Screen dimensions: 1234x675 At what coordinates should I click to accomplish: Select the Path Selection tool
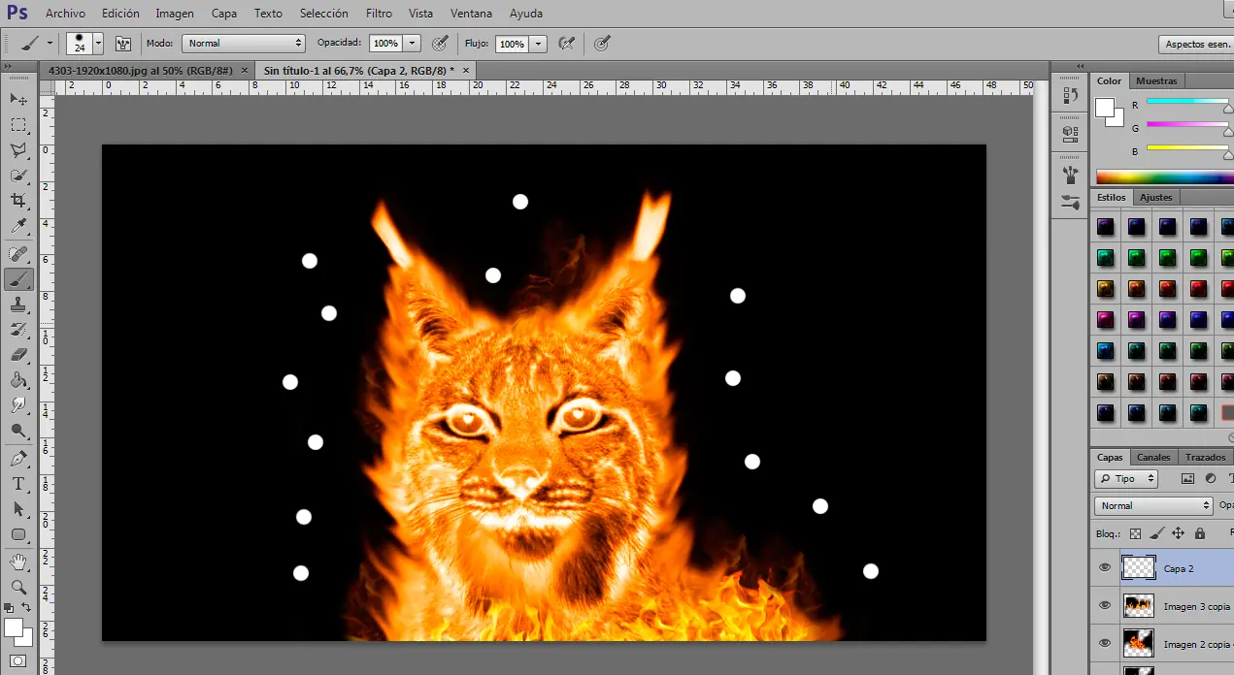[x=18, y=509]
